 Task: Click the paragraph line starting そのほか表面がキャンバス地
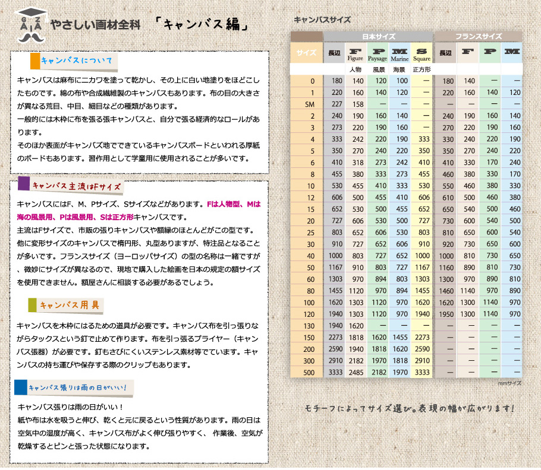point(139,145)
